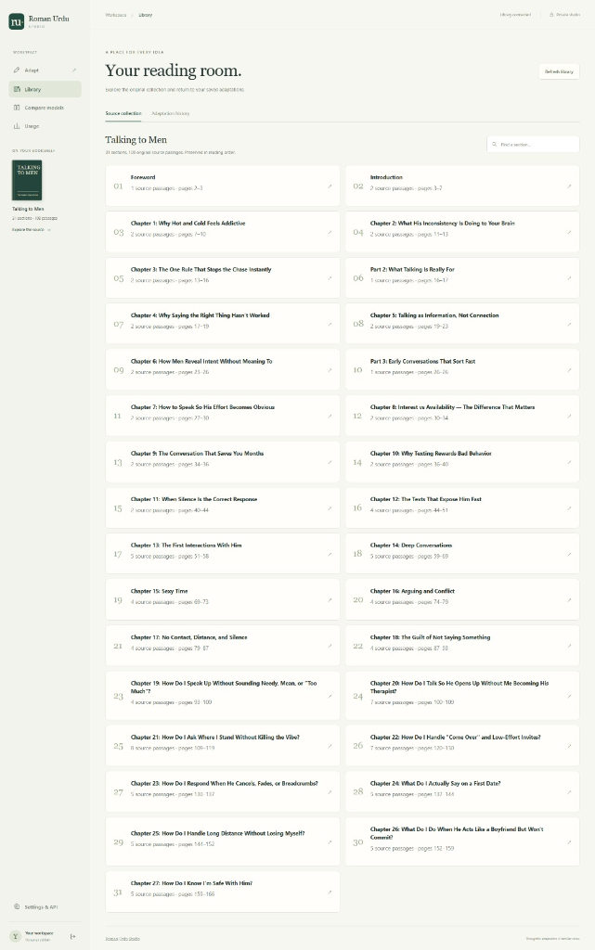Switch to the Adaptation history tab
The height and width of the screenshot is (950, 595).
[170, 113]
